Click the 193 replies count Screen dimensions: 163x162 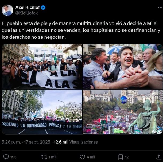point(13,157)
